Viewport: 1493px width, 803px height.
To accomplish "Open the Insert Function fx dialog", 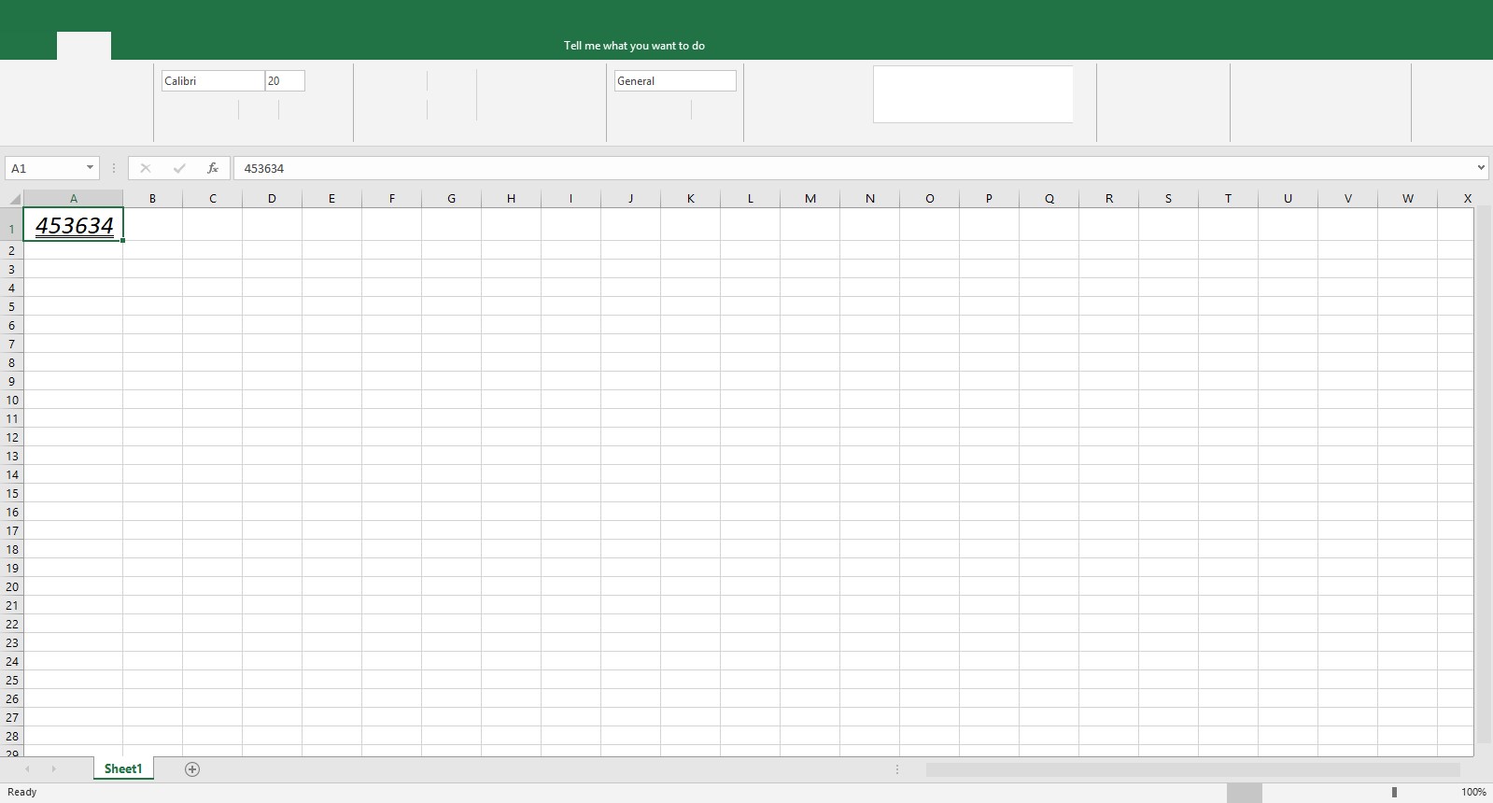I will coord(213,168).
